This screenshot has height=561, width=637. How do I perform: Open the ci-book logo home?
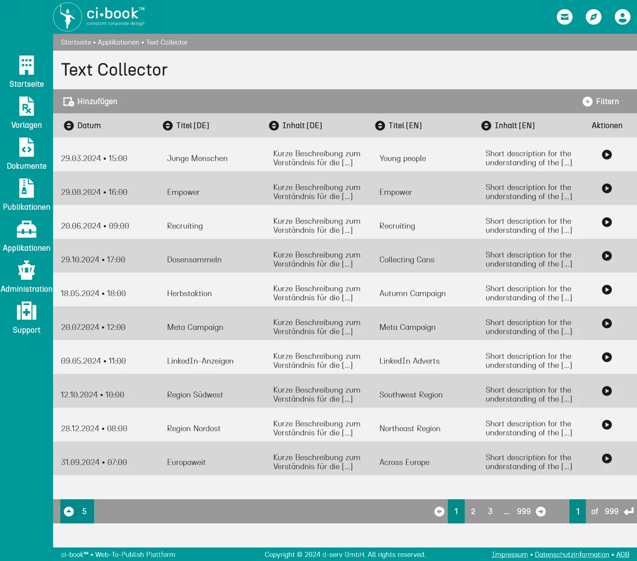[99, 17]
